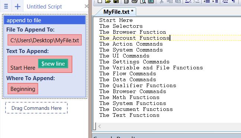The width and height of the screenshot is (241, 138).
Task: Click the Copy toolbar icon
Action: (170, 1)
